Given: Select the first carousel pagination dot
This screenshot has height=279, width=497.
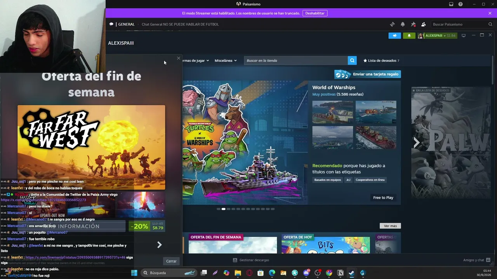Looking at the screenshot, I should pos(219,209).
